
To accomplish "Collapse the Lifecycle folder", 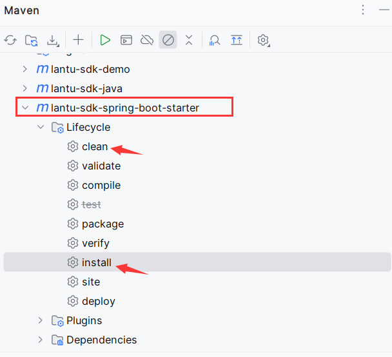I will 41,127.
